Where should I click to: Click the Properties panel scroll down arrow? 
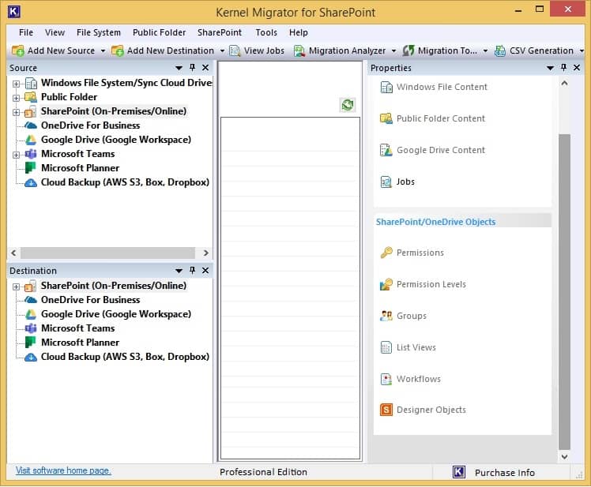coord(564,456)
